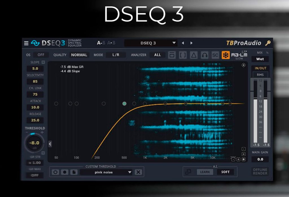This screenshot has height=197, width=289.
Task: Click the OFFLINE RENDER button
Action: click(x=260, y=171)
